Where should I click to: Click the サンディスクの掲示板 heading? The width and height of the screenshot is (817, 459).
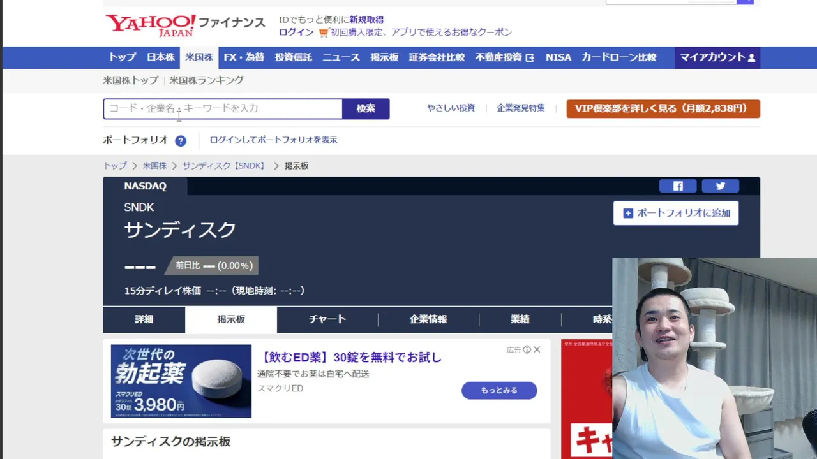[x=170, y=442]
